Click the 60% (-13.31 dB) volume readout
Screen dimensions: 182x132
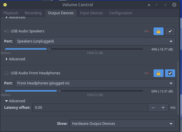[162, 92]
